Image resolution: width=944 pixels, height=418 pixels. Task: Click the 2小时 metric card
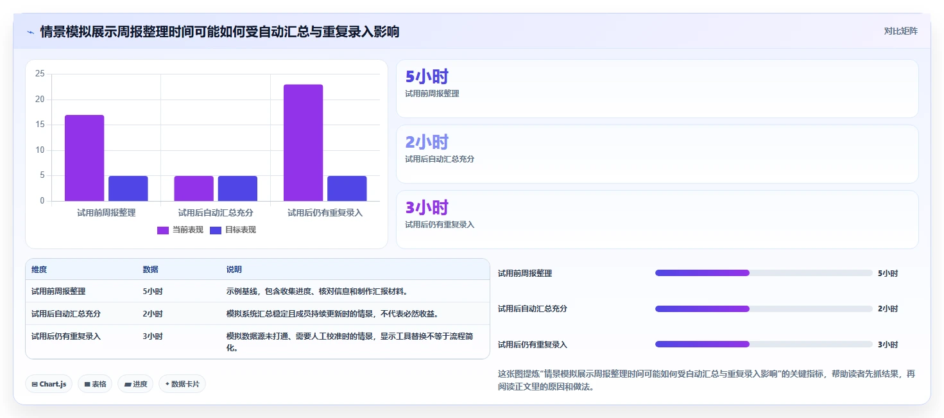coord(657,154)
